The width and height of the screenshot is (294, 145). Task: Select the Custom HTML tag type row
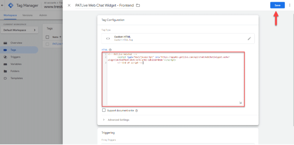coord(178,38)
